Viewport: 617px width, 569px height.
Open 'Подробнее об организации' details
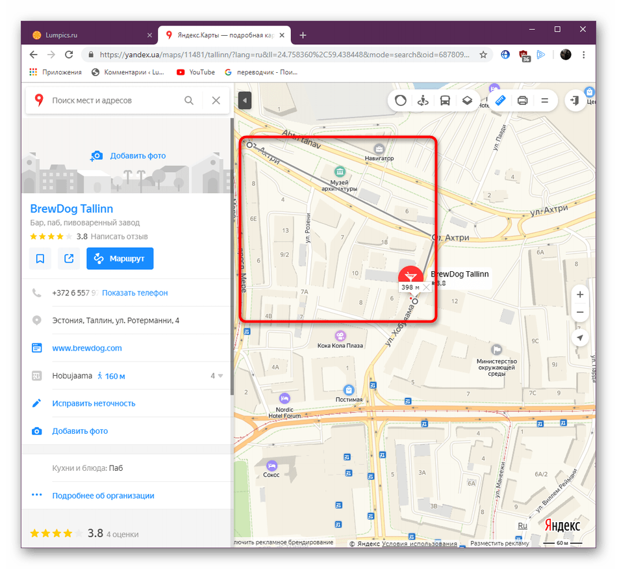click(x=103, y=496)
